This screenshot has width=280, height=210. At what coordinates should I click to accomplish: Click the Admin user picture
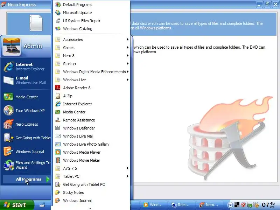[12, 47]
